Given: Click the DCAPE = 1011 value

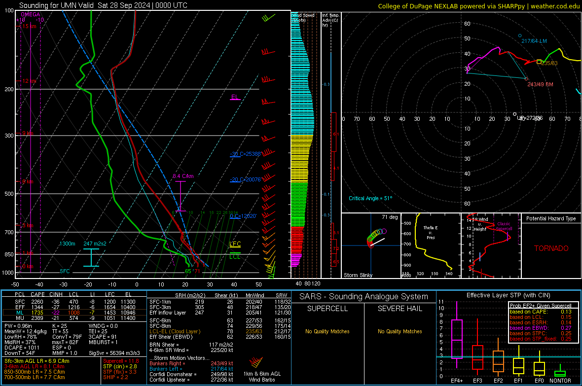Looking at the screenshot, I should point(22,348).
